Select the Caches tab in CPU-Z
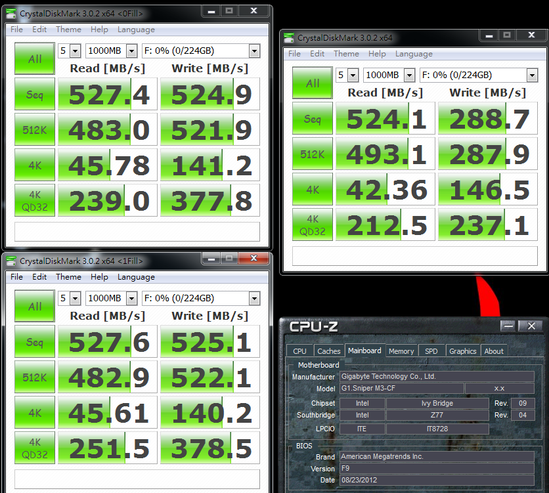This screenshot has width=549, height=493. [329, 351]
